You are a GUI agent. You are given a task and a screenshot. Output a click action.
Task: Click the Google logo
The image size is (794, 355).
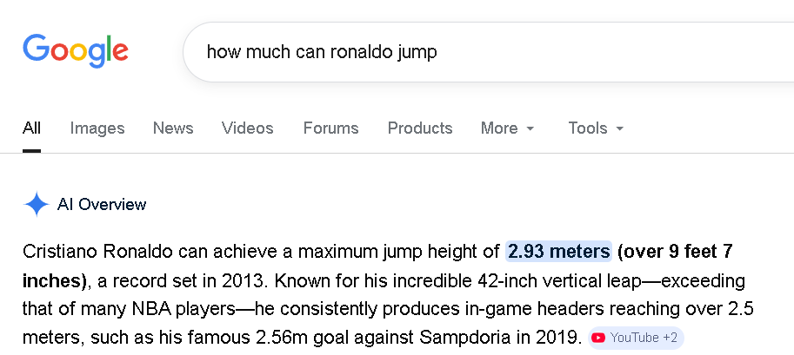[x=76, y=50]
